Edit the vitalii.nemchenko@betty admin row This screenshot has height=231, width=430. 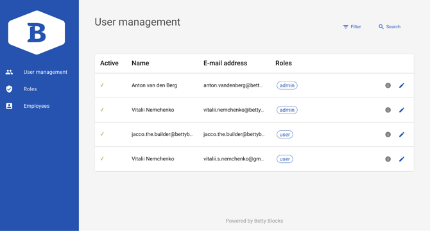click(402, 110)
